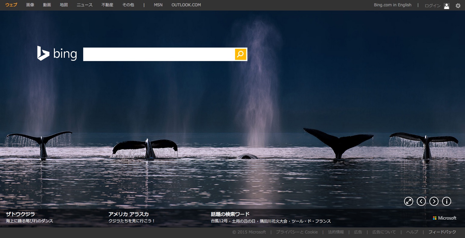Open the フィードバック (Feedback) link
Viewport: 465px width, 238px height.
(x=442, y=232)
